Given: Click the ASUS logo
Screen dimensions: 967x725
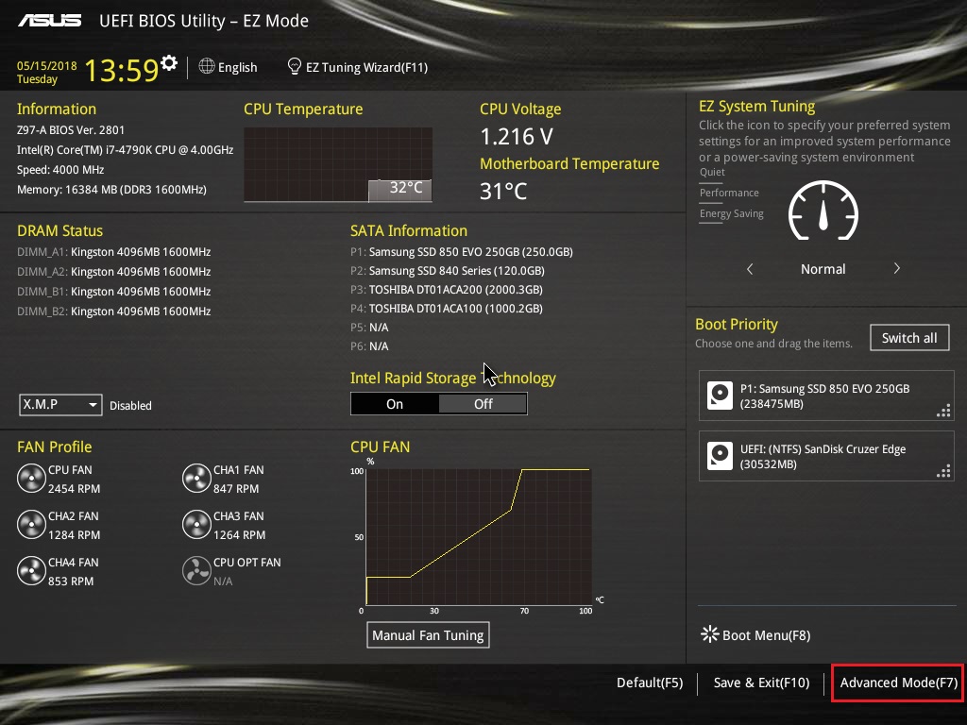Looking at the screenshot, I should (49, 21).
